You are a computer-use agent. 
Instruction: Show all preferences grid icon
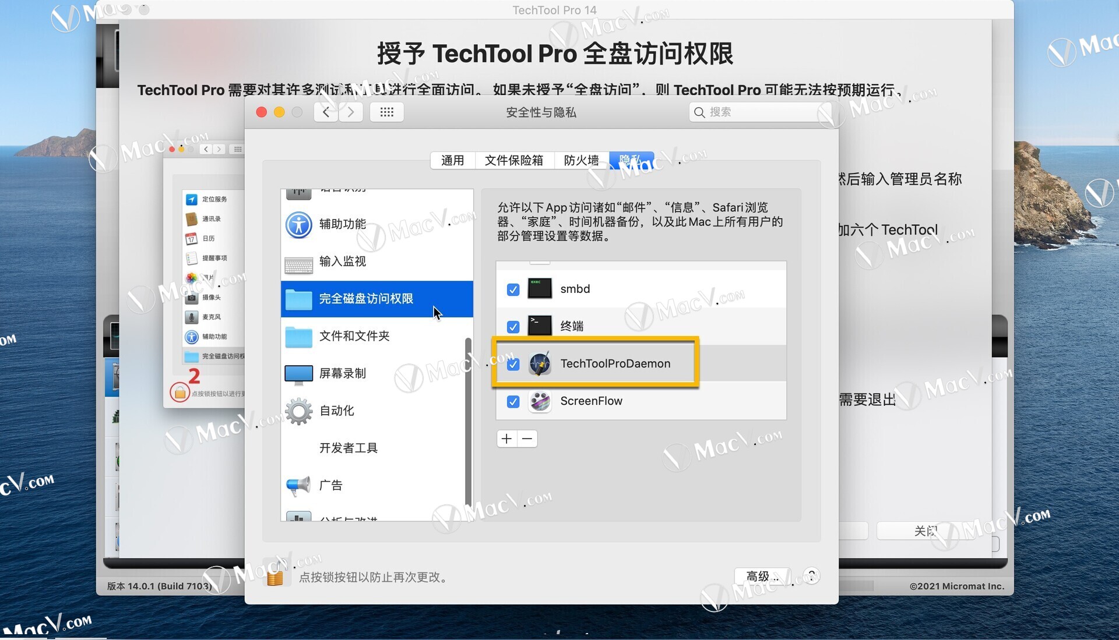point(387,112)
